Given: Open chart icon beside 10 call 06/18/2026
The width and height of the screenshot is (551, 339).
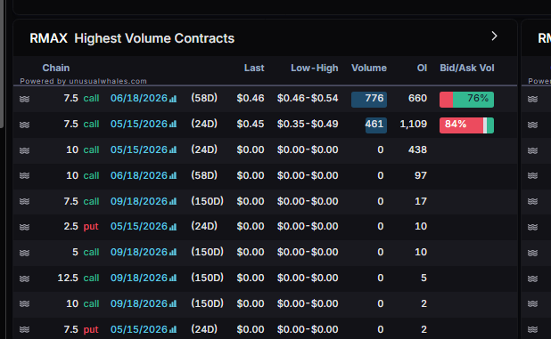Looking at the screenshot, I should click(173, 176).
